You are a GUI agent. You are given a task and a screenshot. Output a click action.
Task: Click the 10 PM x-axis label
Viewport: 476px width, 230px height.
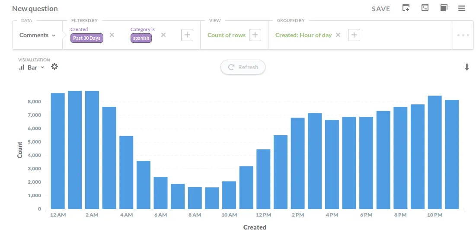click(435, 215)
